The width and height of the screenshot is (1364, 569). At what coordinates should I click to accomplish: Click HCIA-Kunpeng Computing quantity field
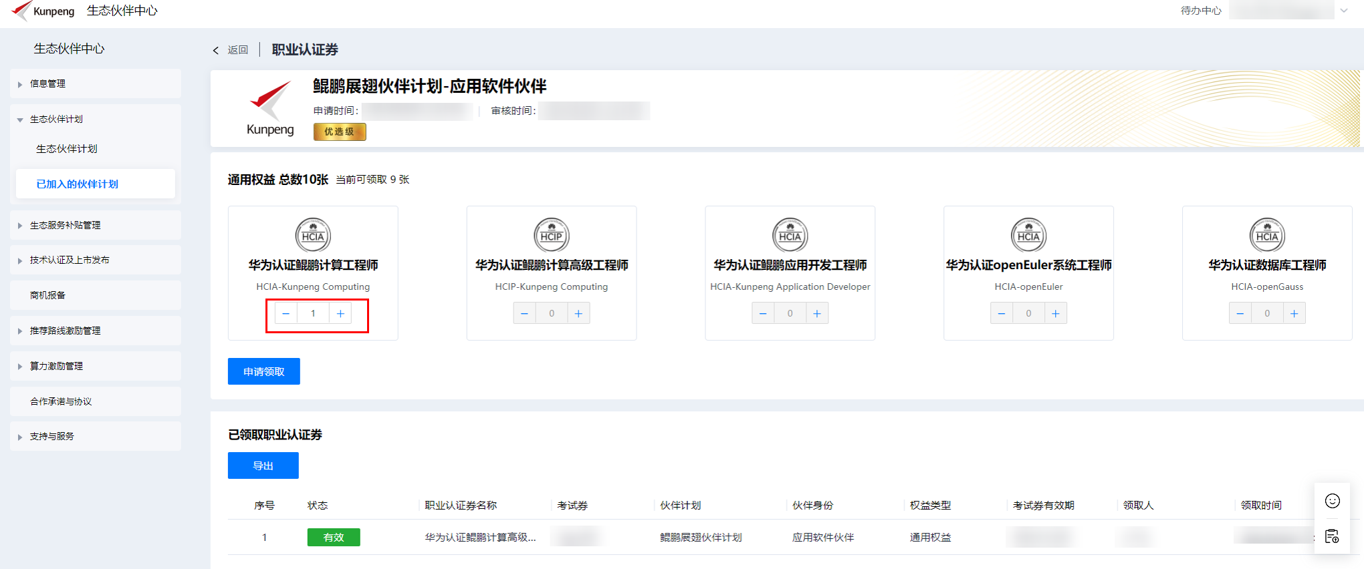pyautogui.click(x=313, y=313)
